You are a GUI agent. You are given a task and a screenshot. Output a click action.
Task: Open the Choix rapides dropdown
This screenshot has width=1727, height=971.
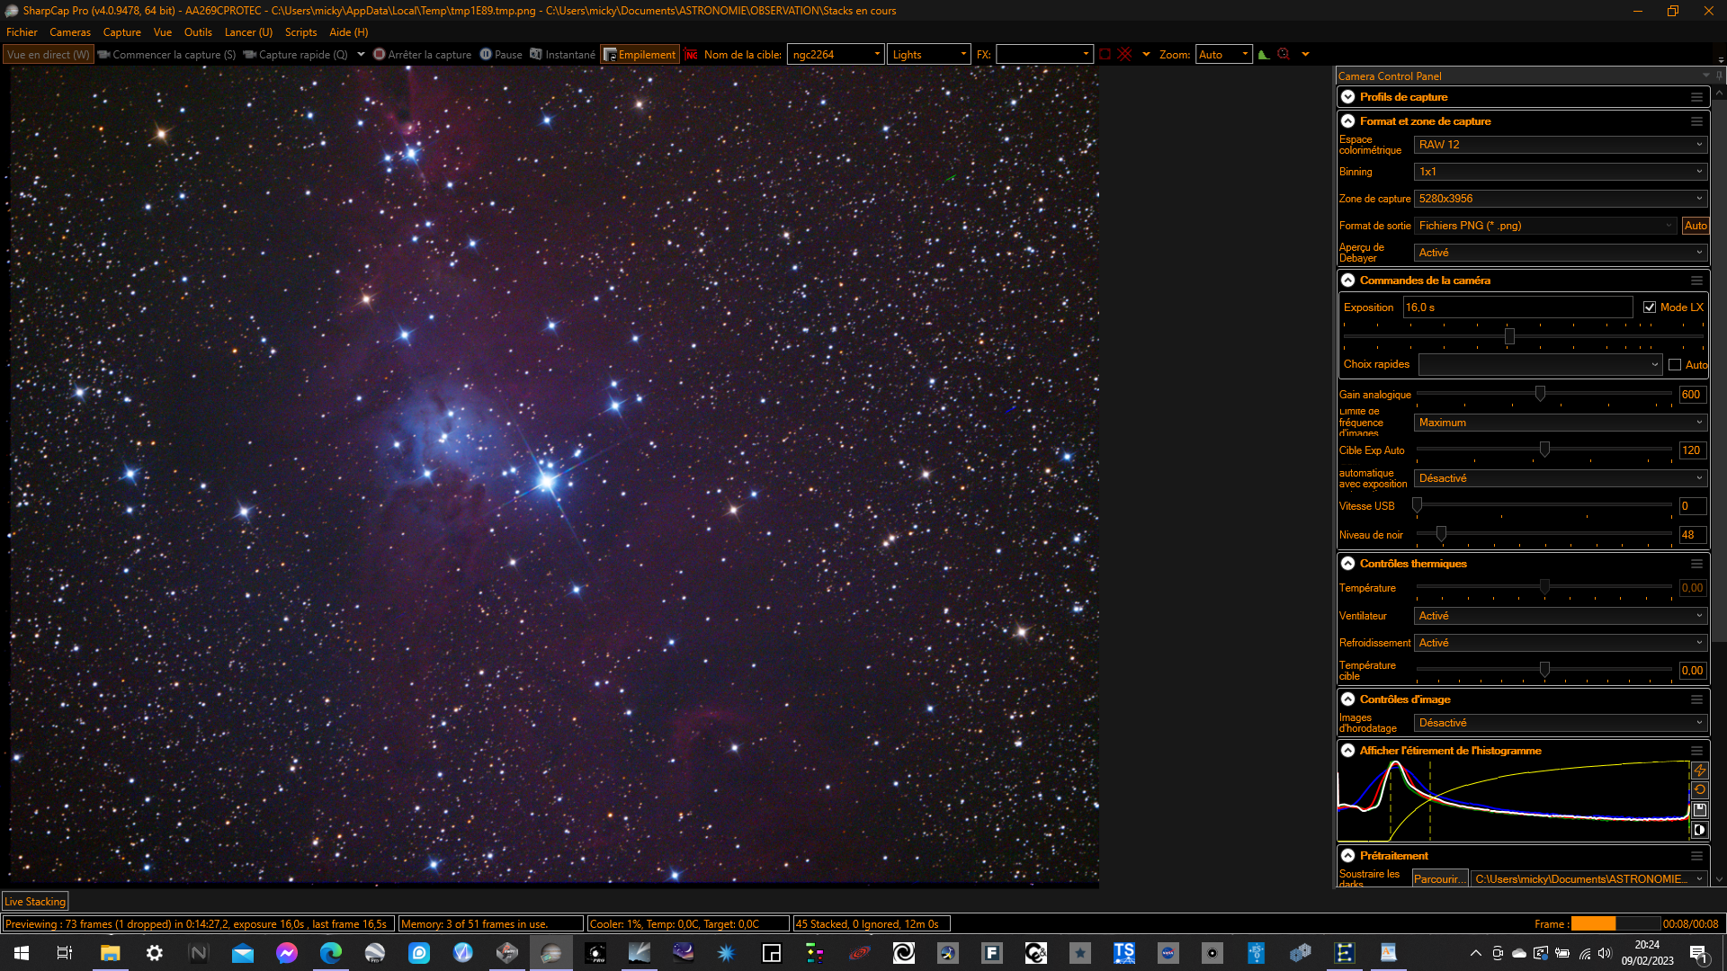point(1540,365)
